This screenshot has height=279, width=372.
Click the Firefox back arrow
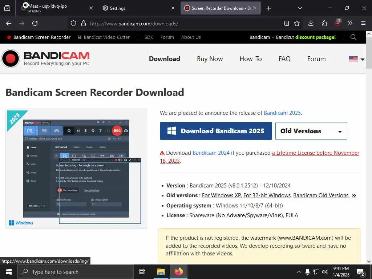[9, 23]
